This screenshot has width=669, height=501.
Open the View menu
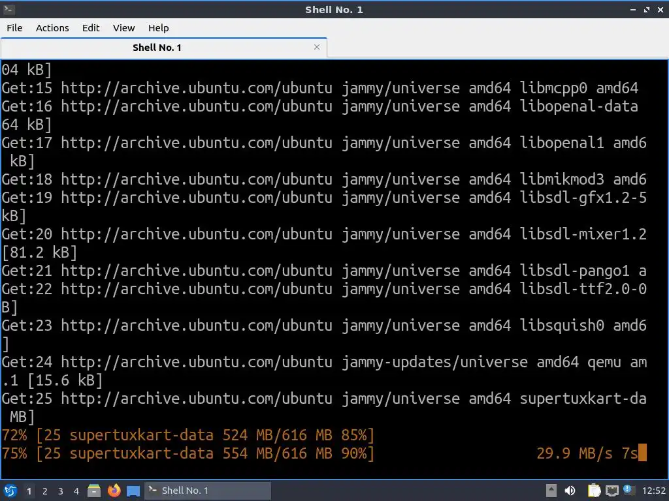pyautogui.click(x=123, y=28)
